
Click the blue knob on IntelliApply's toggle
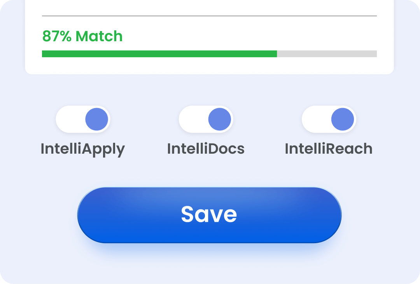(96, 119)
